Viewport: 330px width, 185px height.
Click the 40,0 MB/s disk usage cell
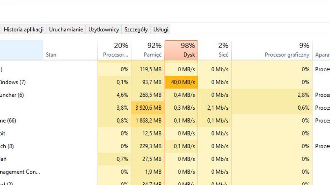pyautogui.click(x=181, y=82)
